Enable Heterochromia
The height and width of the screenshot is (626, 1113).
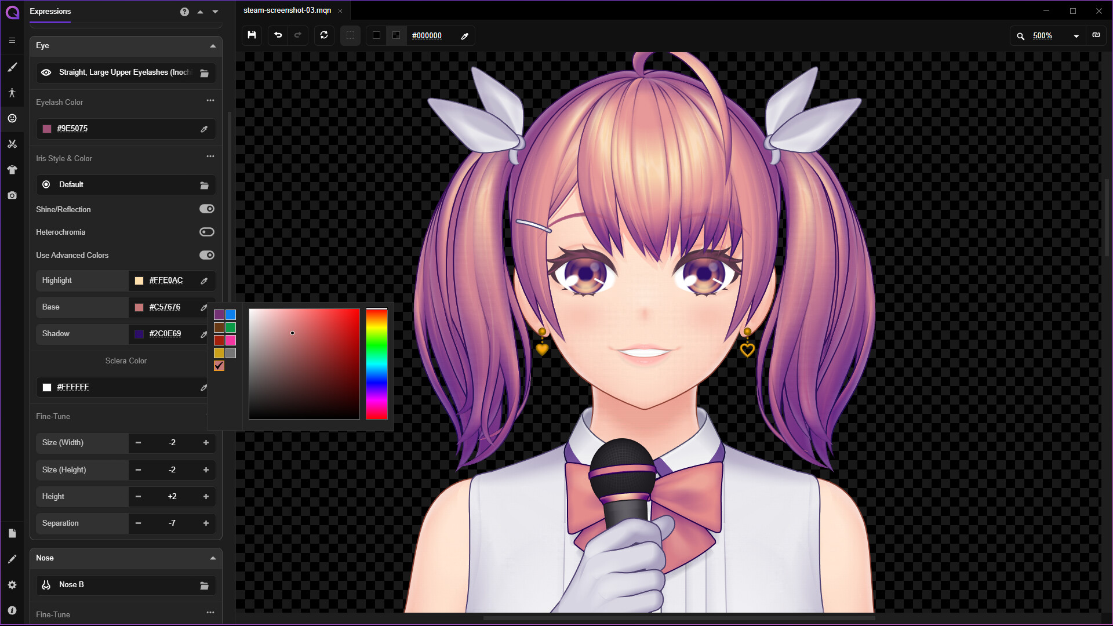[x=207, y=232]
